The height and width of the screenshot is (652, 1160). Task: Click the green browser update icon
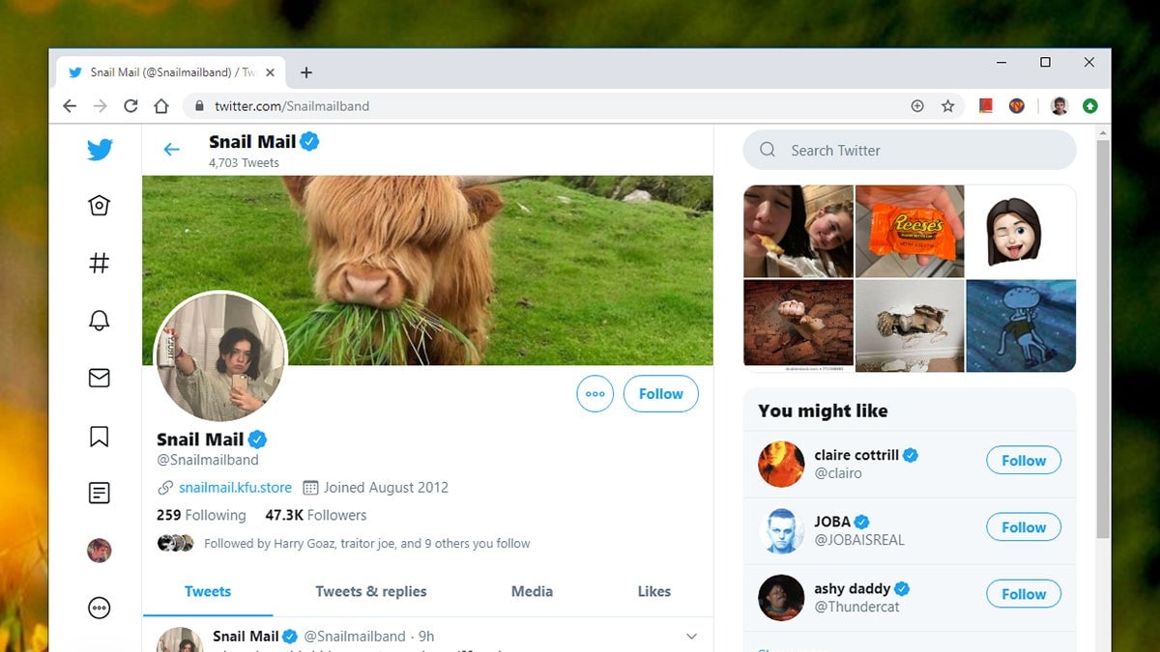1090,106
